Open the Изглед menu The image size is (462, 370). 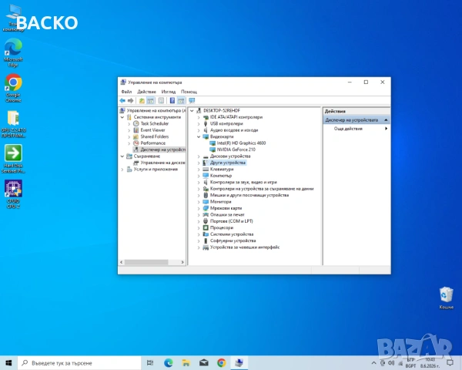[168, 92]
